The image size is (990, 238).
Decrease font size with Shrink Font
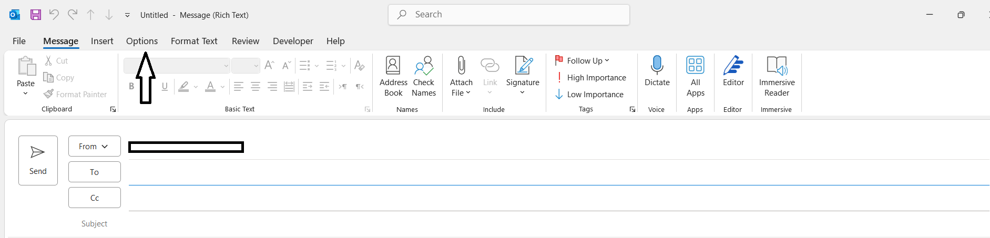[286, 66]
